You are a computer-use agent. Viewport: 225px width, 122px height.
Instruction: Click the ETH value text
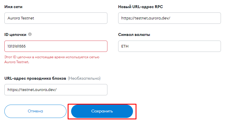point(125,46)
